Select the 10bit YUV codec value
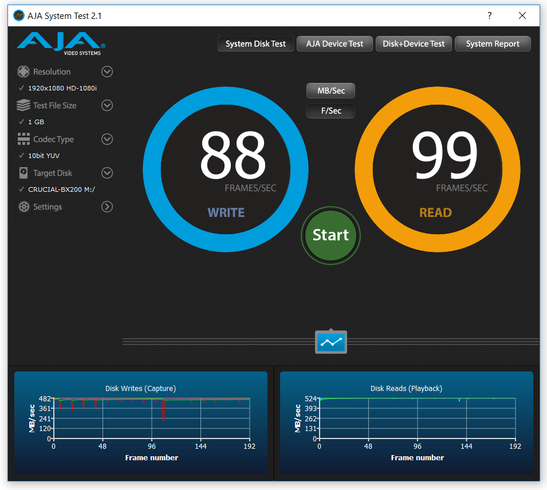 tap(44, 156)
